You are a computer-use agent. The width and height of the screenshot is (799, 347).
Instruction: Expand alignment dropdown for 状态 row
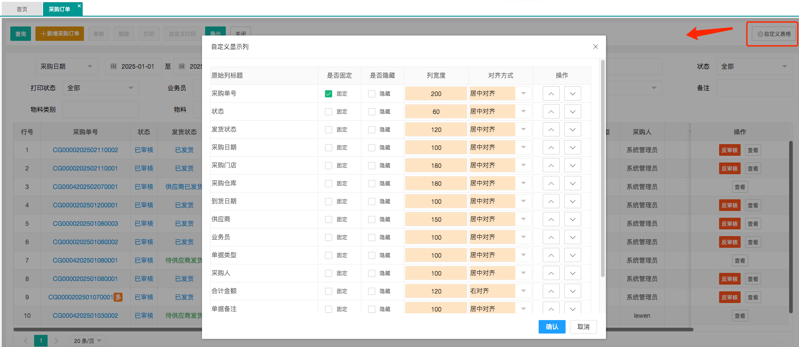523,111
